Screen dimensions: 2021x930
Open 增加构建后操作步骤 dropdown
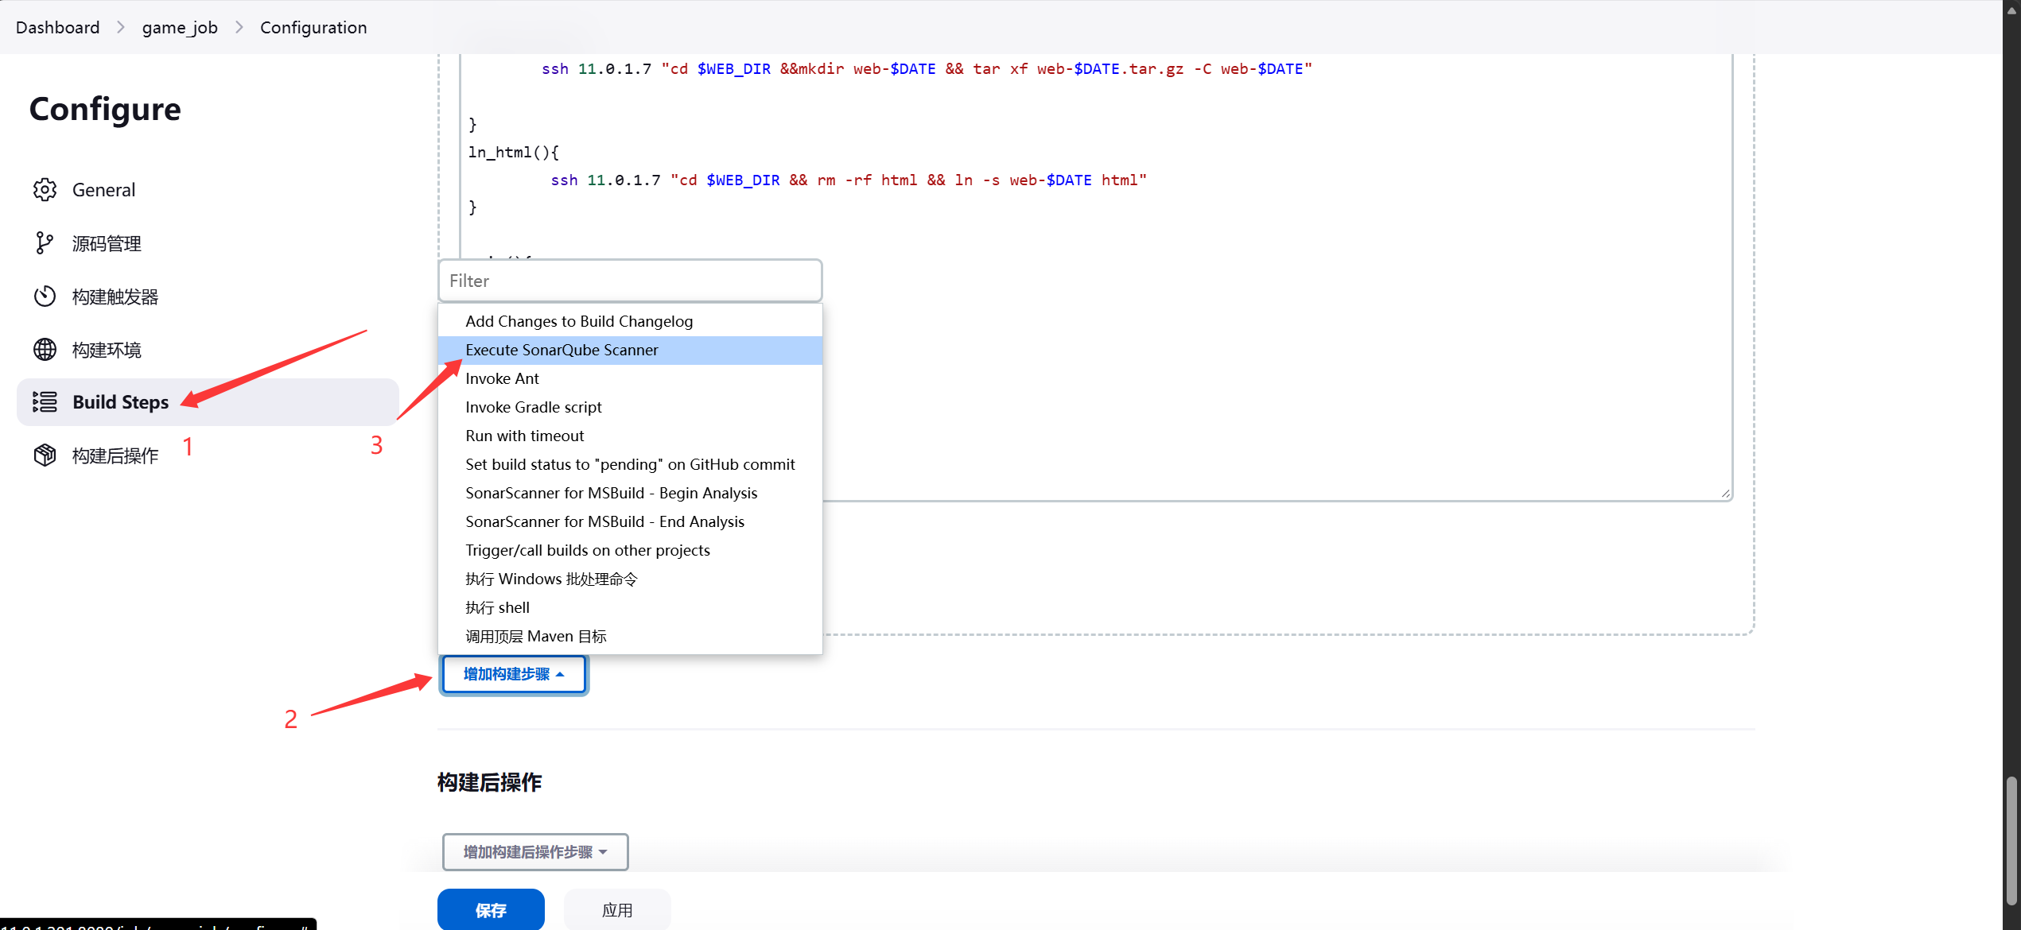click(535, 852)
